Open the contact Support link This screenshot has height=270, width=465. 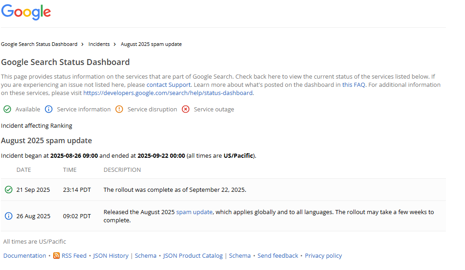click(x=168, y=85)
